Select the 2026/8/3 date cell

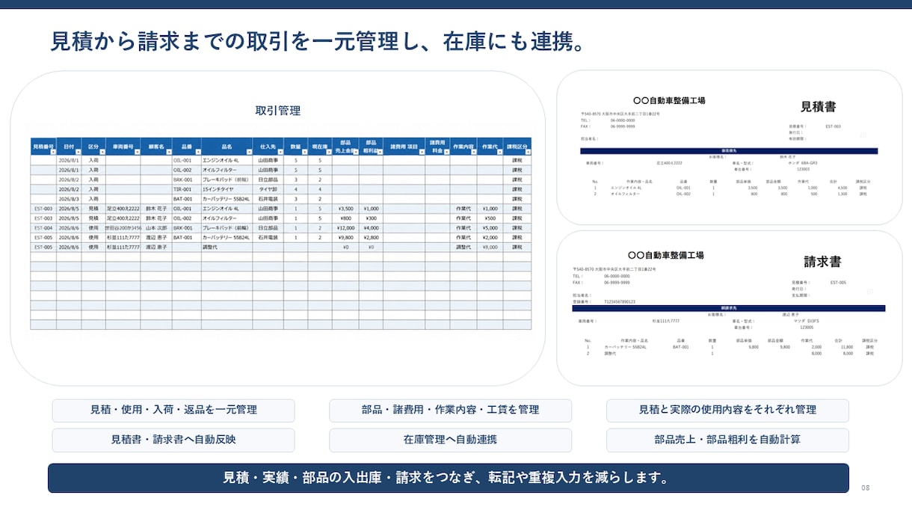69,199
